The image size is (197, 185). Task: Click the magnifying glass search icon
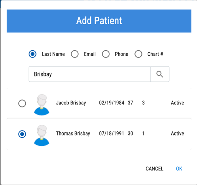[x=160, y=74]
